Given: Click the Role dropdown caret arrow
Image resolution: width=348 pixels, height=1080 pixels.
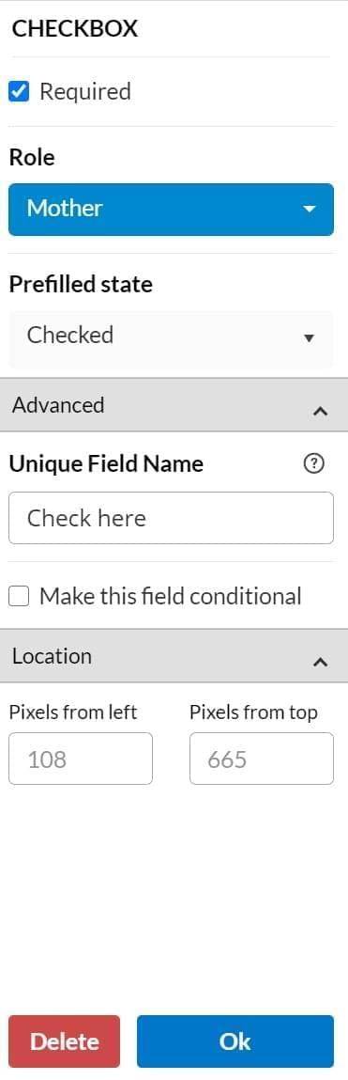Looking at the screenshot, I should pos(310,209).
